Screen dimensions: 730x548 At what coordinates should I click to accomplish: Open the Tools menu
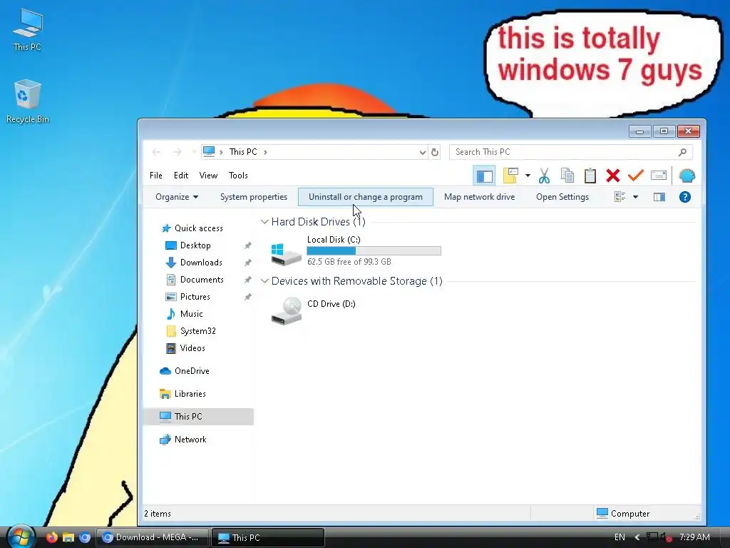(x=238, y=176)
